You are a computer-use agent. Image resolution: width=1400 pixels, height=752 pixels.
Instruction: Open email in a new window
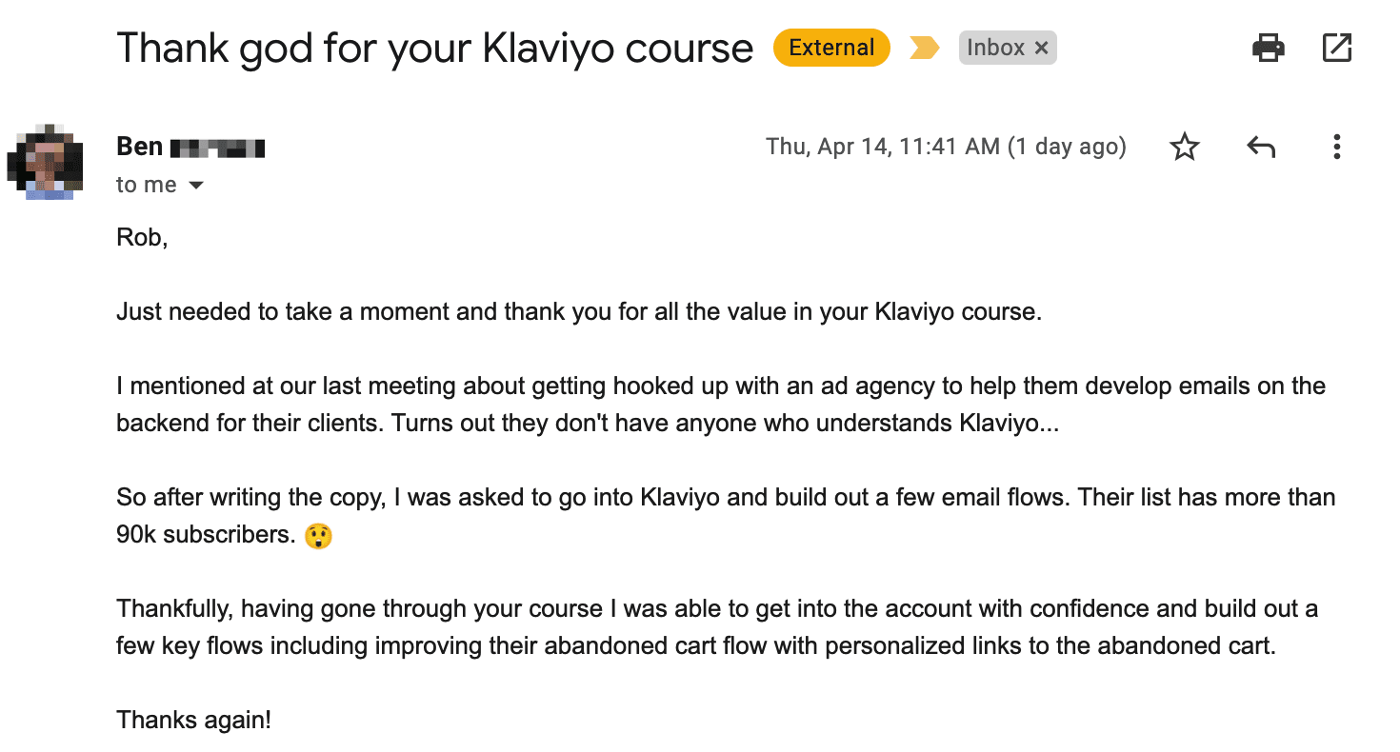(1337, 48)
